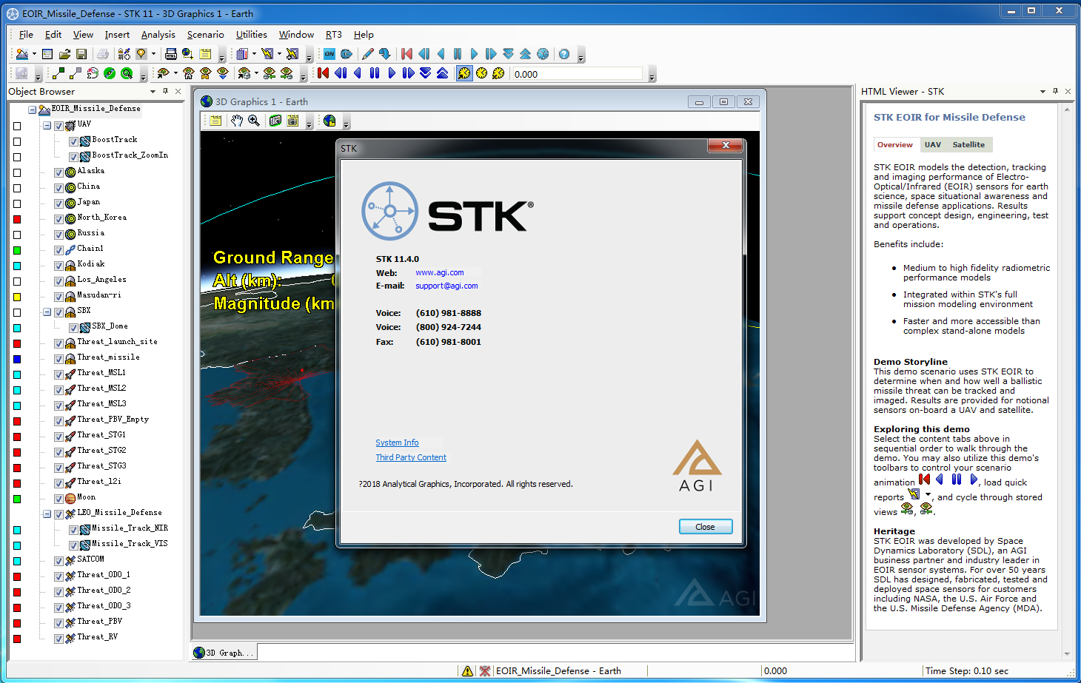Screen dimensions: 1081x683
Task: Click the green measure tool icon
Action: pyautogui.click(x=110, y=73)
